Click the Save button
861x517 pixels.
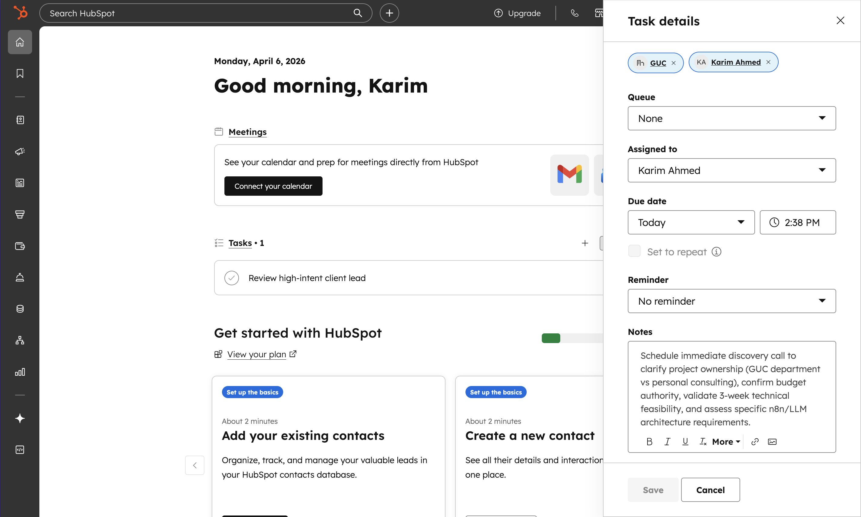click(x=653, y=489)
